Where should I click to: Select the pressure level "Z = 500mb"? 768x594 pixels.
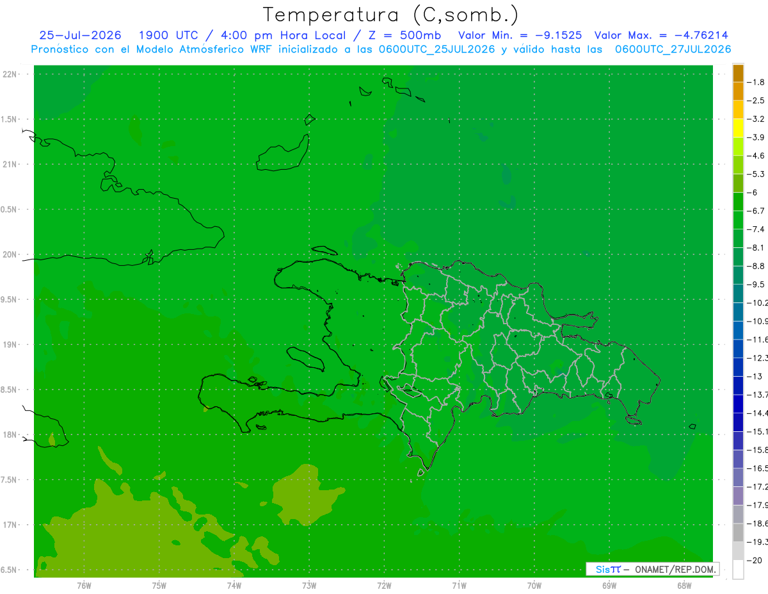[x=403, y=35]
